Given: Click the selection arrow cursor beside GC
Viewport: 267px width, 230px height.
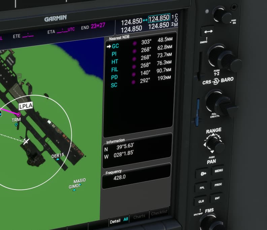Looking at the screenshot, I should tap(109, 46).
